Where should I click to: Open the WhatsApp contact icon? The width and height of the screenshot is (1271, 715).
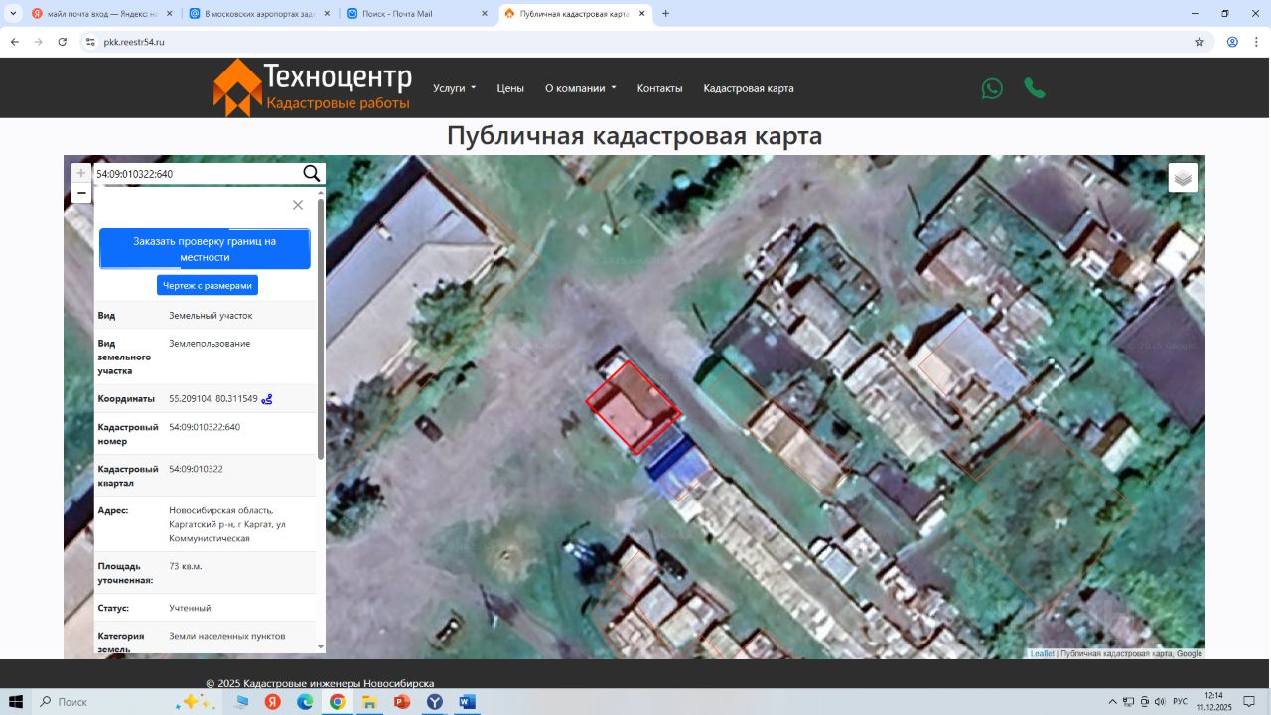pos(992,88)
